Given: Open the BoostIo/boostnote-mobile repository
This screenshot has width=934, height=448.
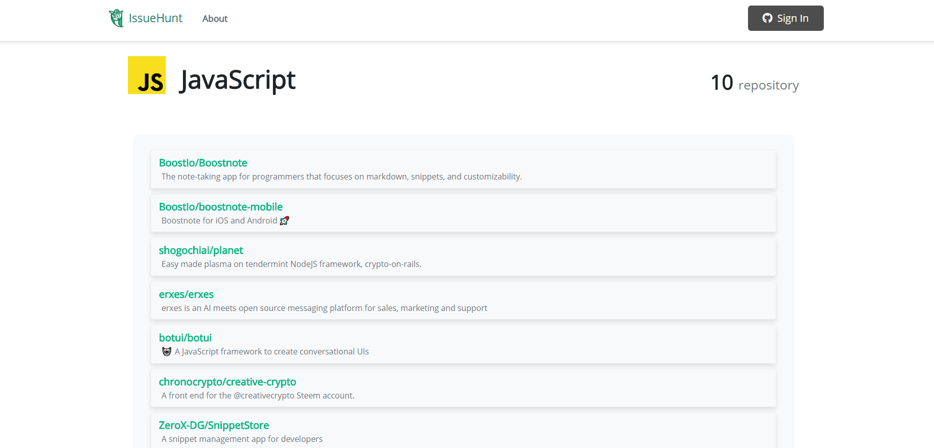Looking at the screenshot, I should 220,207.
